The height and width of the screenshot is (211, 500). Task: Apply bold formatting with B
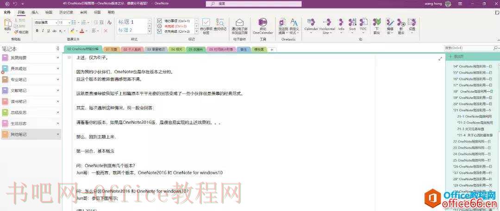[x=37, y=31]
